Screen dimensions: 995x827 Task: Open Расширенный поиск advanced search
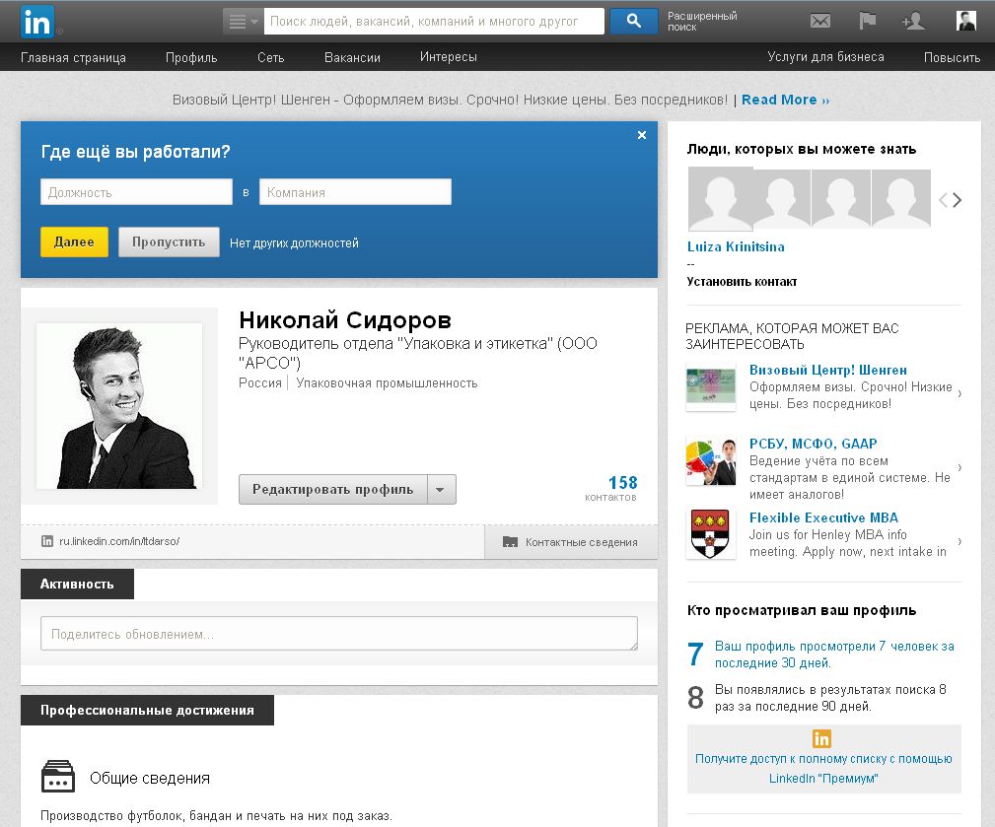coord(702,22)
